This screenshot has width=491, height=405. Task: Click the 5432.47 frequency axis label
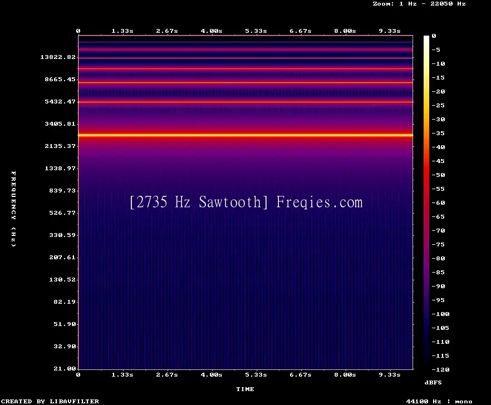point(60,101)
